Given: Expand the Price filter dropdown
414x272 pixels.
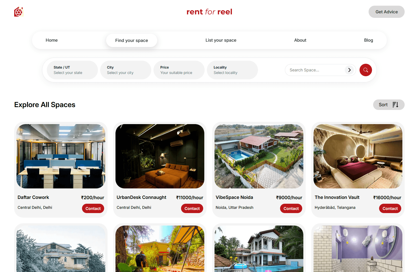Looking at the screenshot, I should click(x=179, y=70).
